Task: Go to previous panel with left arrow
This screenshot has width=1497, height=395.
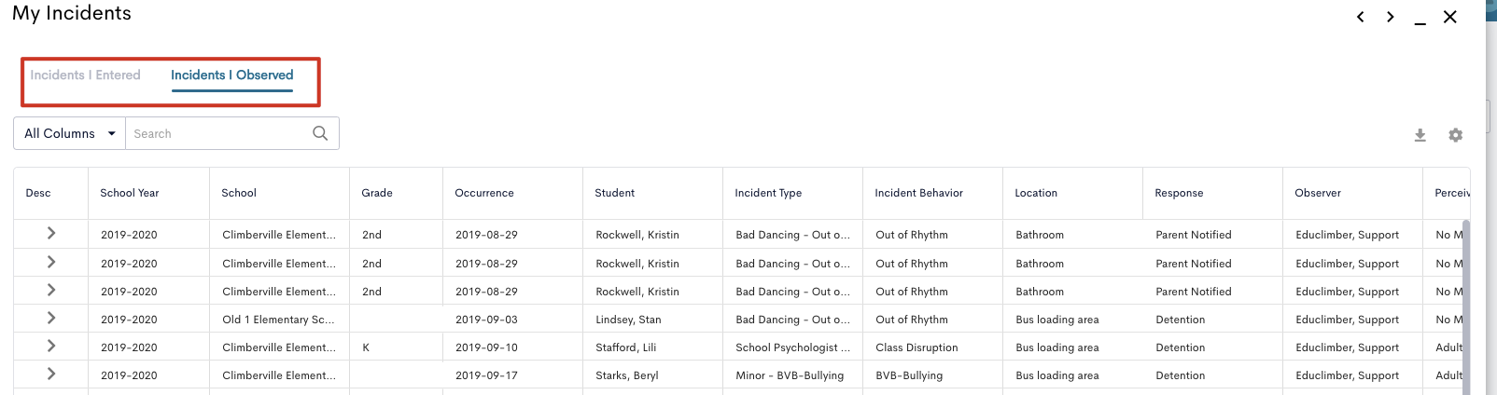Action: pos(1361,17)
